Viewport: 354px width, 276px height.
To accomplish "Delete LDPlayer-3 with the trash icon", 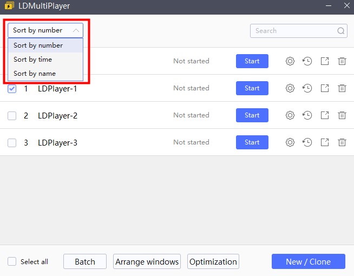I will [x=342, y=142].
